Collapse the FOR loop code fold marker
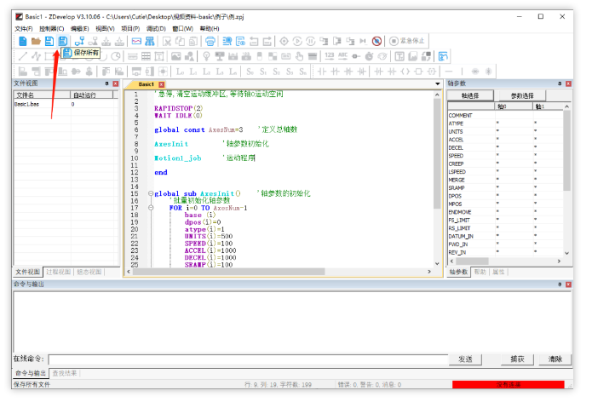Image resolution: width=592 pixels, height=402 pixels. pyautogui.click(x=151, y=208)
